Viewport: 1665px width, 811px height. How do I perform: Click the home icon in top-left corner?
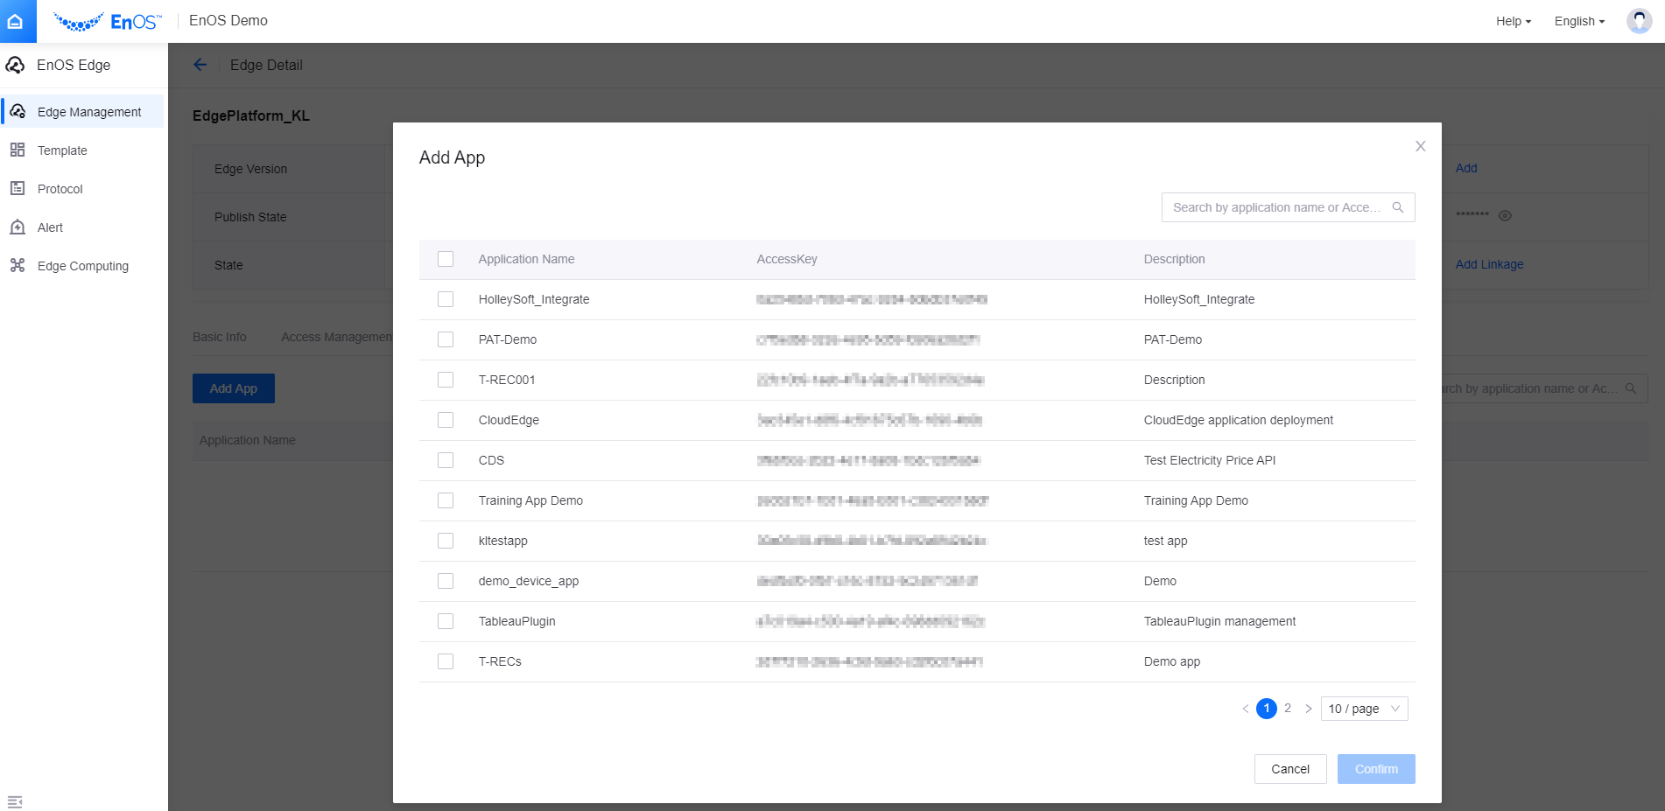16,21
